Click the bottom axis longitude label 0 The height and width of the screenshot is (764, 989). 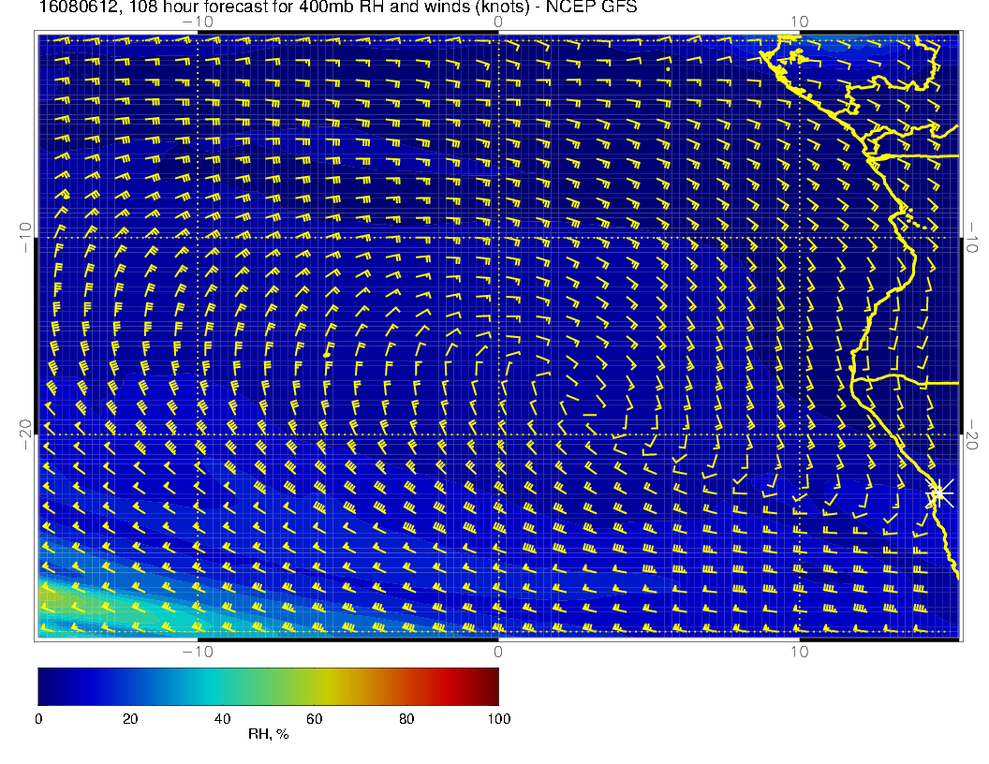(x=498, y=652)
